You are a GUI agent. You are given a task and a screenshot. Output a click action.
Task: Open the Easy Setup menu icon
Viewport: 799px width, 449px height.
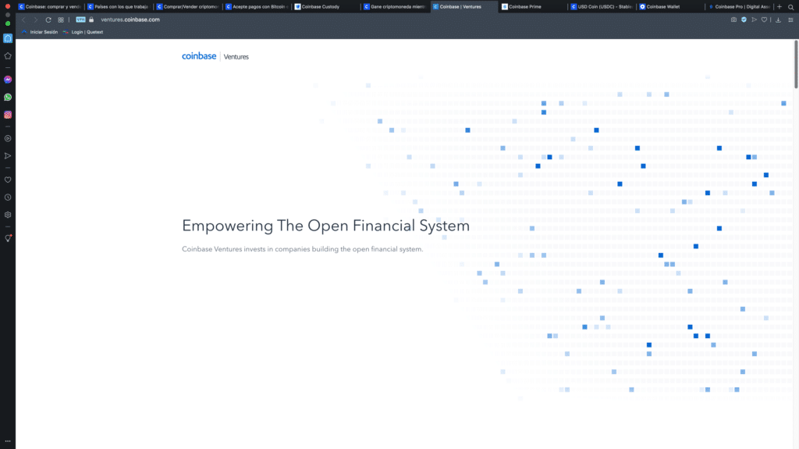click(x=791, y=20)
